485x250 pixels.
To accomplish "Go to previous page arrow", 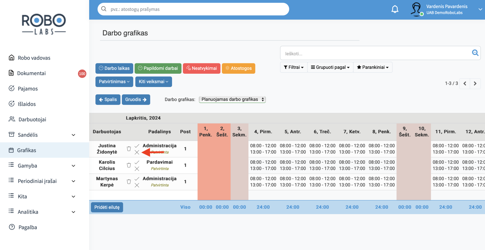I will (x=465, y=84).
